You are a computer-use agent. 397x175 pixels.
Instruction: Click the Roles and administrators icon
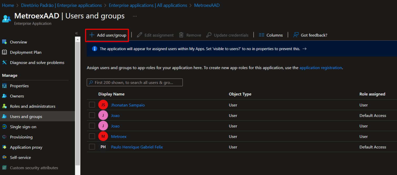(4, 106)
